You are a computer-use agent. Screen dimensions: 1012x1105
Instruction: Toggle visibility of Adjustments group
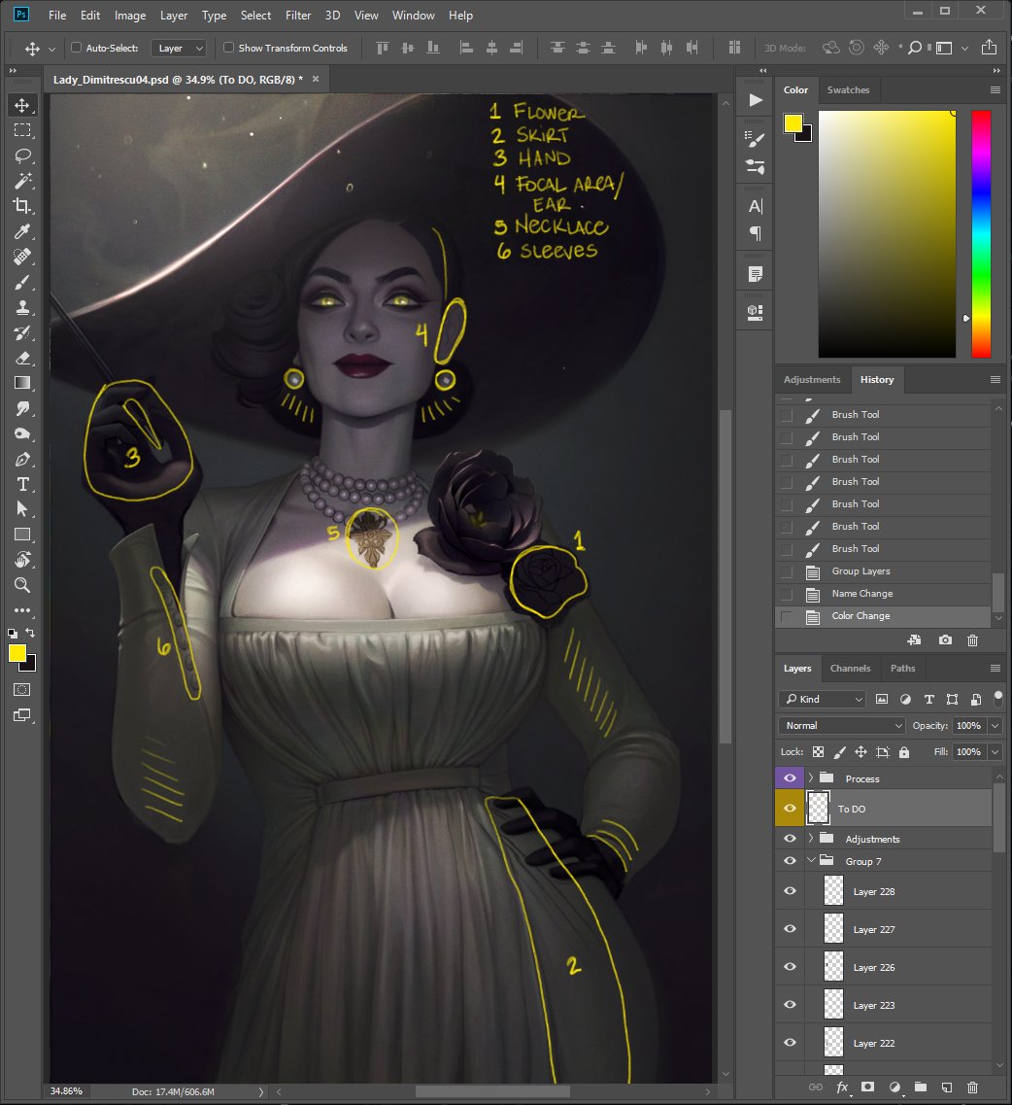pos(790,839)
